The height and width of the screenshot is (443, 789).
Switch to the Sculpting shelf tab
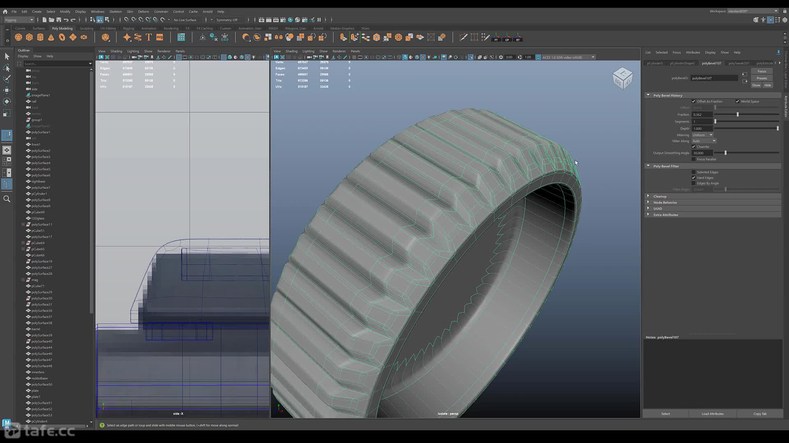click(86, 28)
